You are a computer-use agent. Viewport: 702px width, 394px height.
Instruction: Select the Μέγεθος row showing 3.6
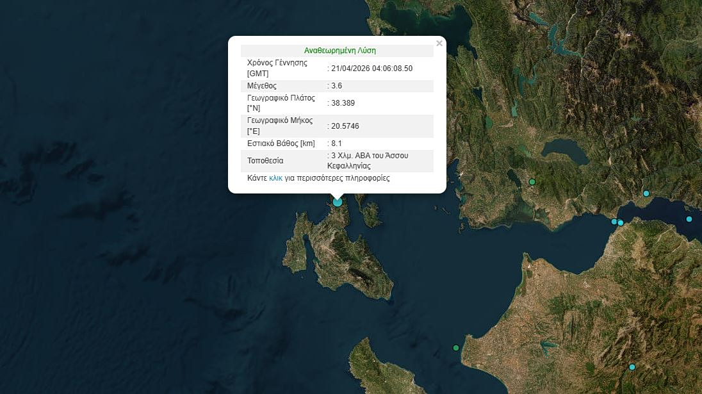point(337,85)
